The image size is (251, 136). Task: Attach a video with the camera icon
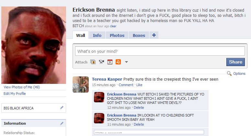101,62
